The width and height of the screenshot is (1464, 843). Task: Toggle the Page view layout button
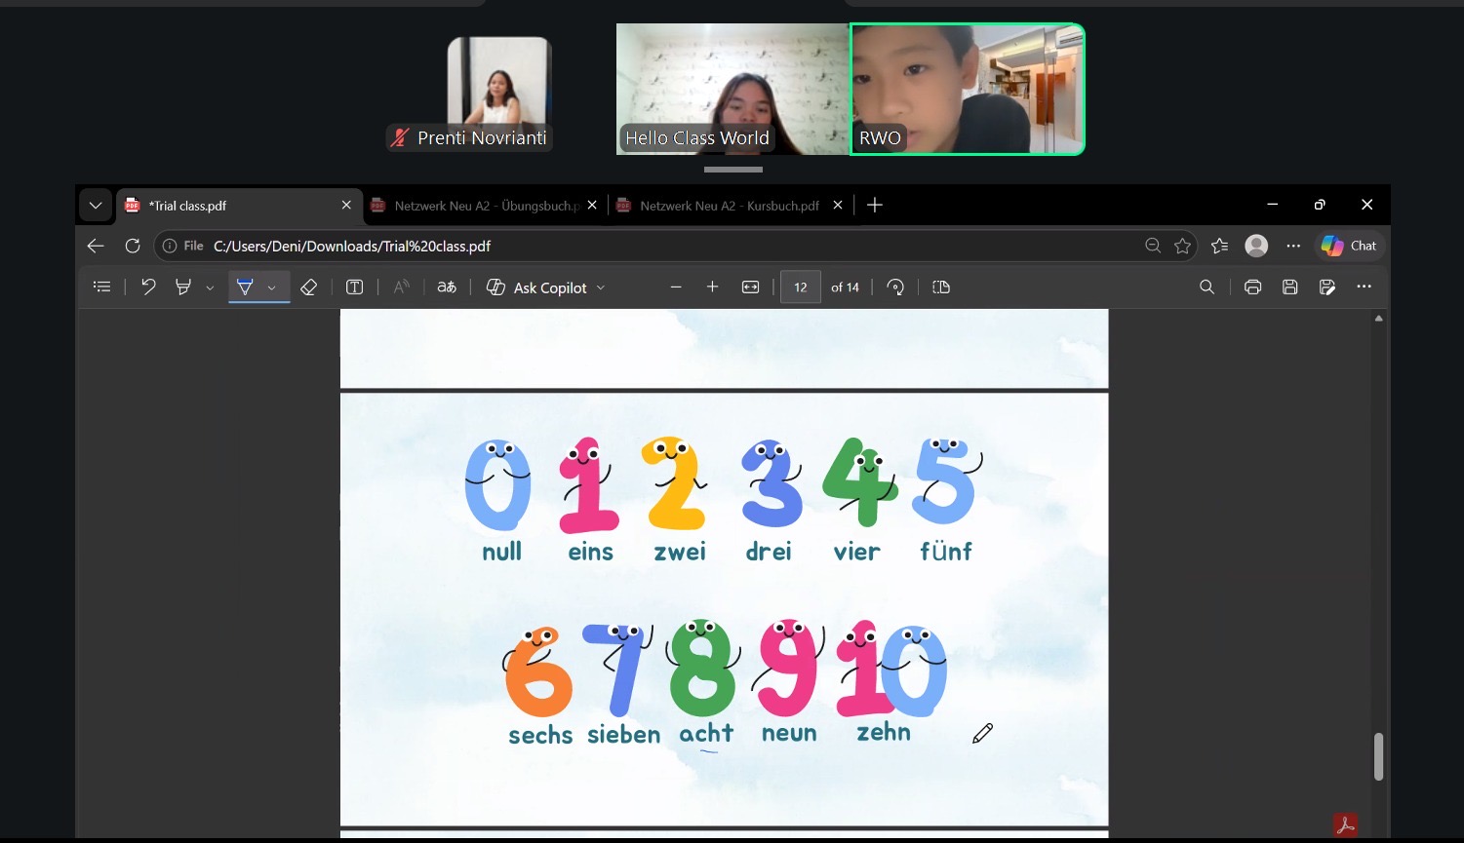point(941,287)
